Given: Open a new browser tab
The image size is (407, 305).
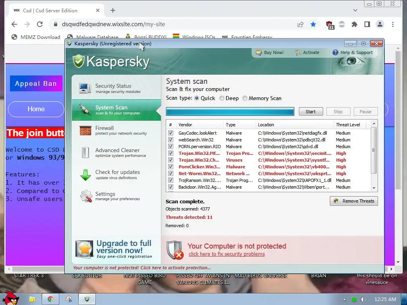Looking at the screenshot, I should point(112,11).
